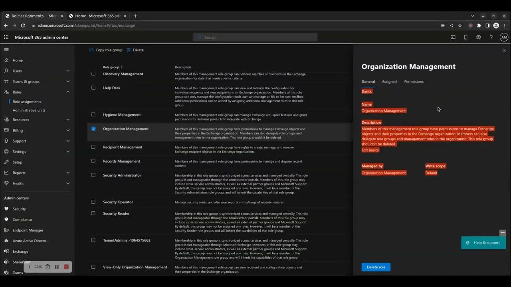Expand the Health chevron
The height and width of the screenshot is (287, 511).
coord(68,183)
